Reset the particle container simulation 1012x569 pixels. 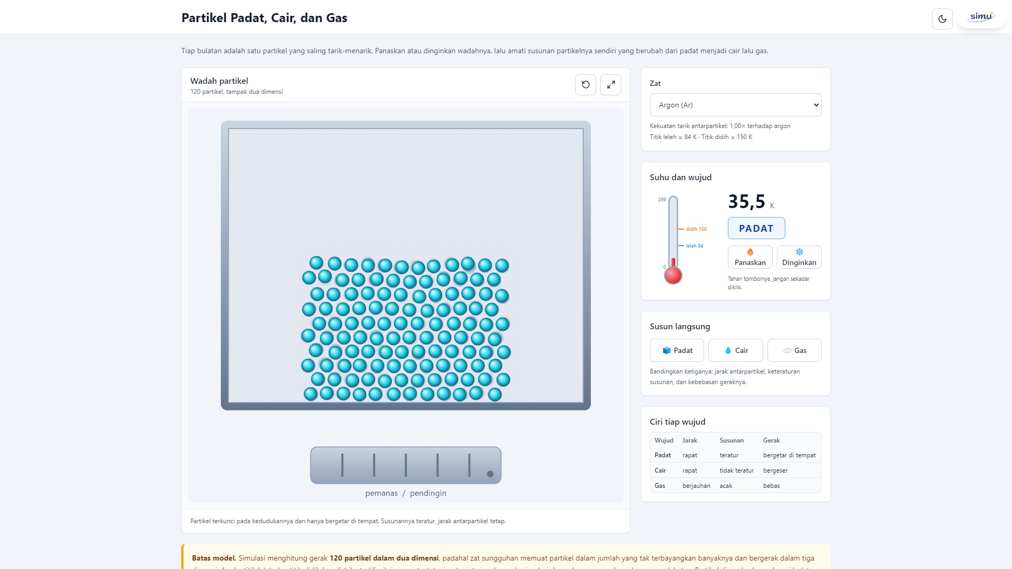click(586, 85)
